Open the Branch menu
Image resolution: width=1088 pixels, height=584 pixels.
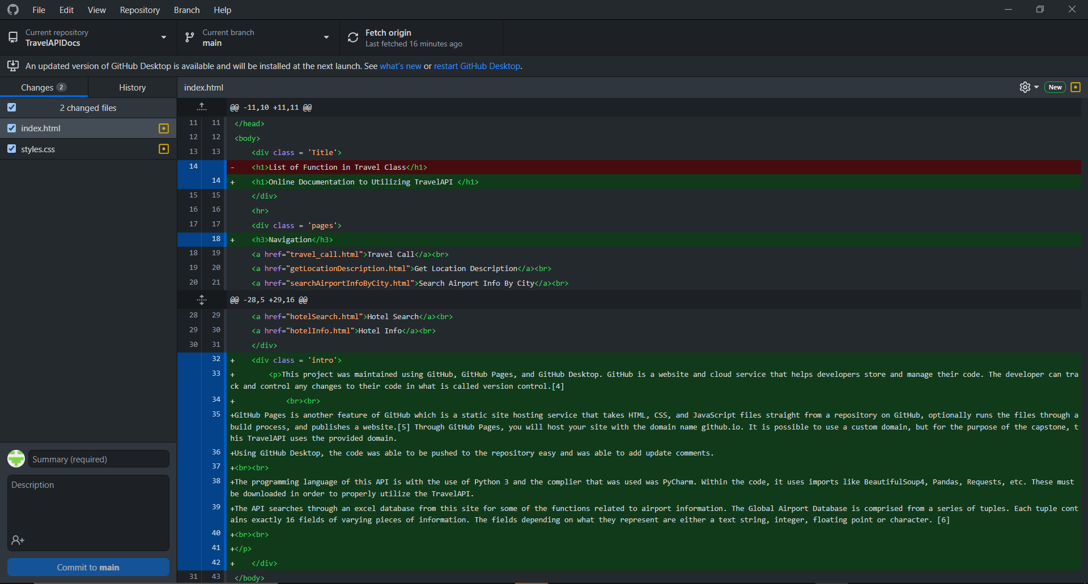(x=186, y=10)
